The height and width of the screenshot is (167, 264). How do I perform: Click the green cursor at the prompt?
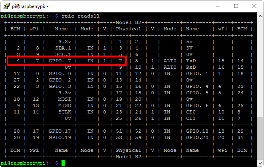pos(63,163)
